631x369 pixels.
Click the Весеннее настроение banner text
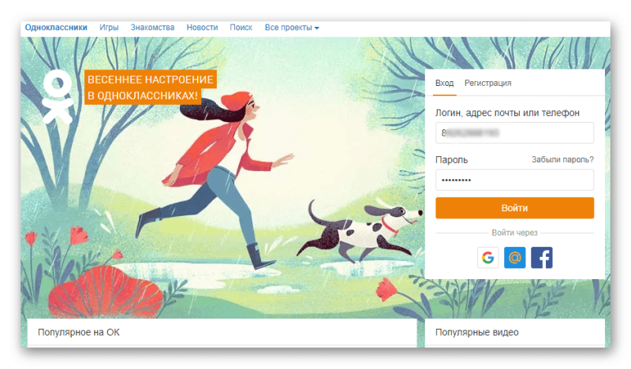point(151,88)
